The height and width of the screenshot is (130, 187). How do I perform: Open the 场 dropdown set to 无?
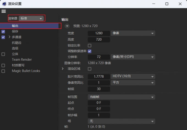[x=122, y=121]
